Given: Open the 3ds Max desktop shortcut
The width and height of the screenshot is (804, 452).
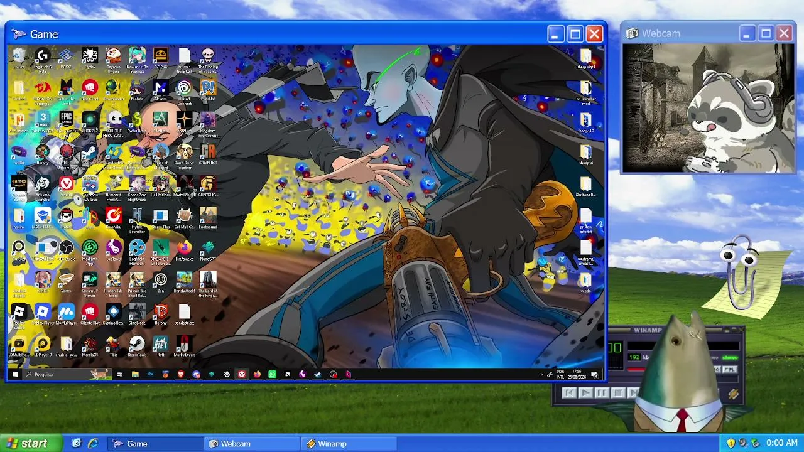Looking at the screenshot, I should tap(42, 123).
